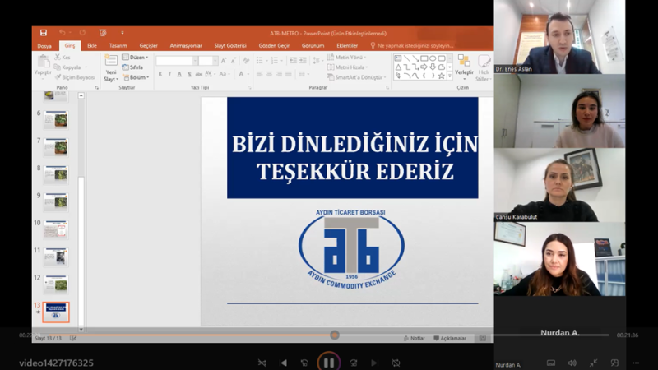Image resolution: width=658 pixels, height=370 pixels.
Task: Start slideshow from beginning icon in title bar
Action: (x=102, y=33)
